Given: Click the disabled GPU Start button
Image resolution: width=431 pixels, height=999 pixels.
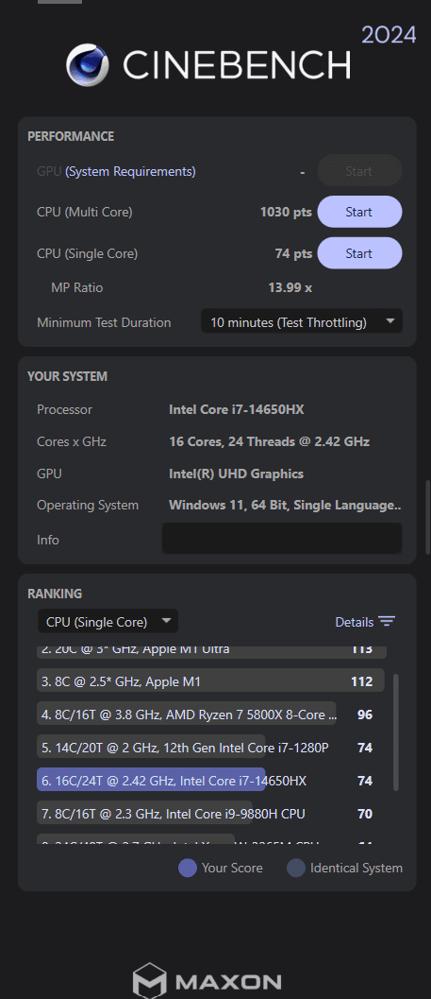Looking at the screenshot, I should point(359,171).
